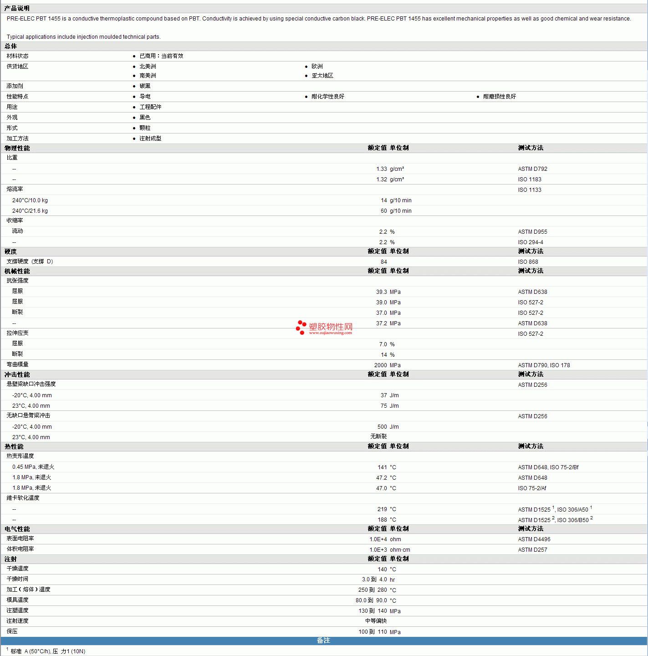Select the 1.0E+3 ohm·cm resistivity value
648x656 pixels.
click(x=390, y=550)
